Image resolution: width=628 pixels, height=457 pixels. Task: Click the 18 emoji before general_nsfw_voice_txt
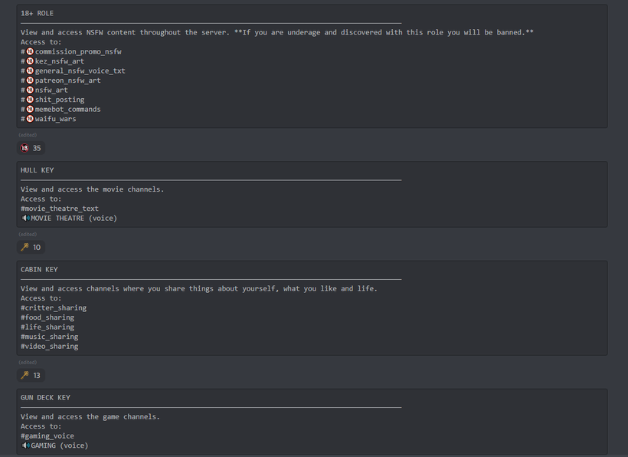tap(30, 71)
